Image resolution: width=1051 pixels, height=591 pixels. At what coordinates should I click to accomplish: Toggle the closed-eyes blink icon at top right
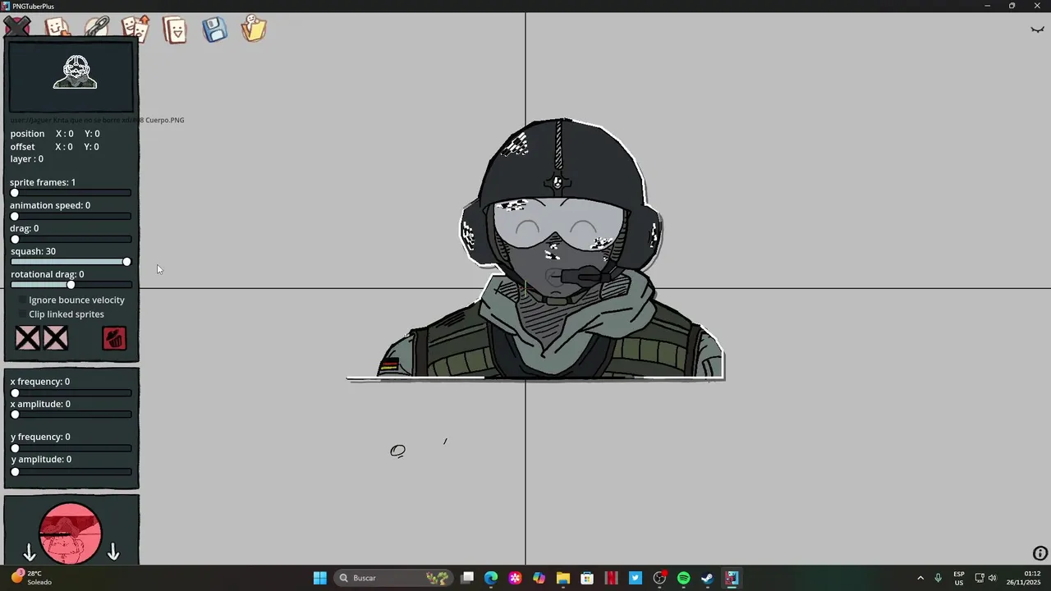[1037, 30]
